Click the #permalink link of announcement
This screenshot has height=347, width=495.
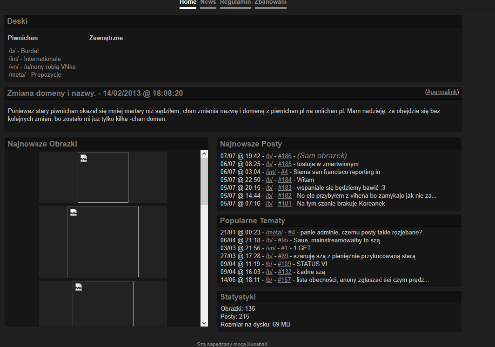point(442,92)
